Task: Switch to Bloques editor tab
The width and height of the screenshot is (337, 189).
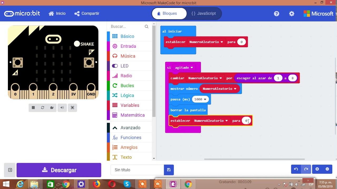Action: click(x=169, y=13)
